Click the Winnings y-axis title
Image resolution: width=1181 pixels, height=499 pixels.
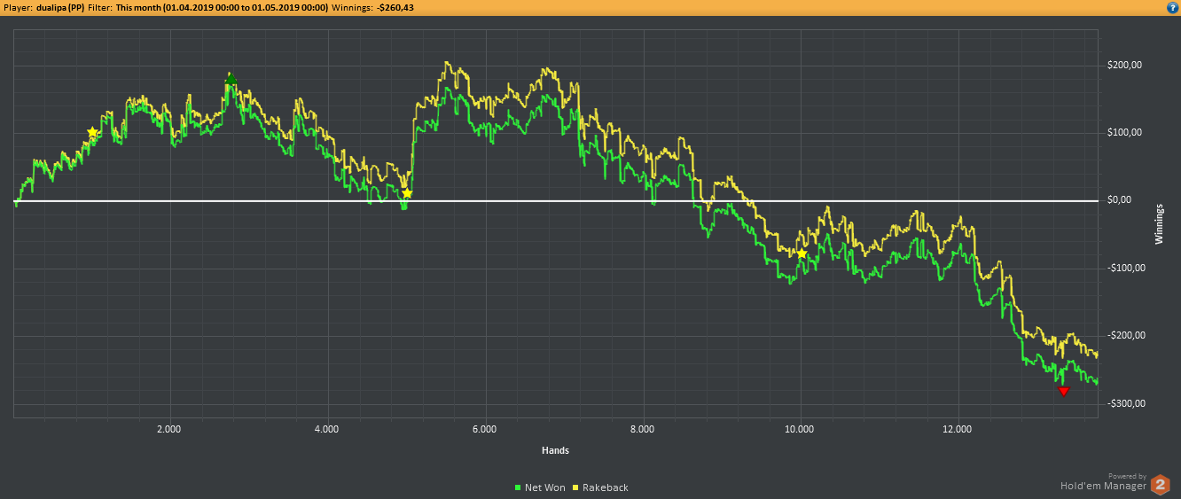point(1160,223)
